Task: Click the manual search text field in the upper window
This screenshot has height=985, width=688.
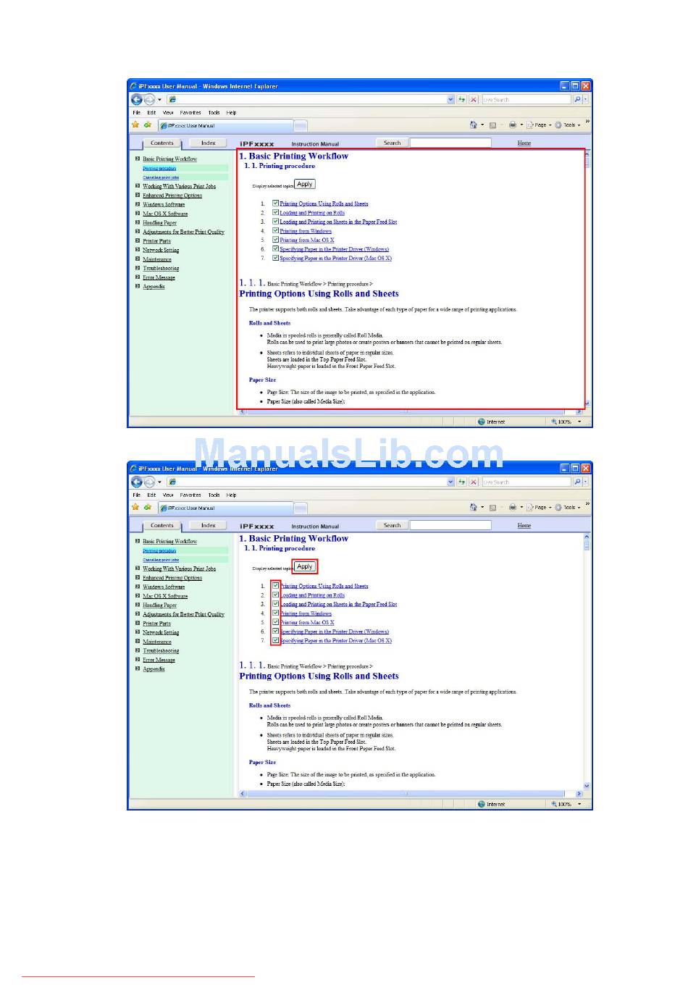Action: pyautogui.click(x=450, y=143)
